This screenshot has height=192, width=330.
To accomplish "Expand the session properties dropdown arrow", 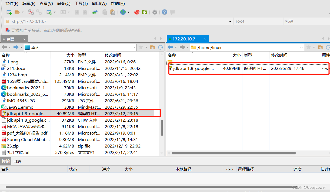I will [x=55, y=12].
